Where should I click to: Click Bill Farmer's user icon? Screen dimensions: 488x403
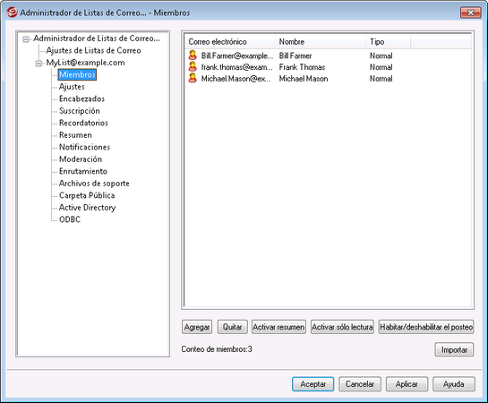(x=193, y=56)
